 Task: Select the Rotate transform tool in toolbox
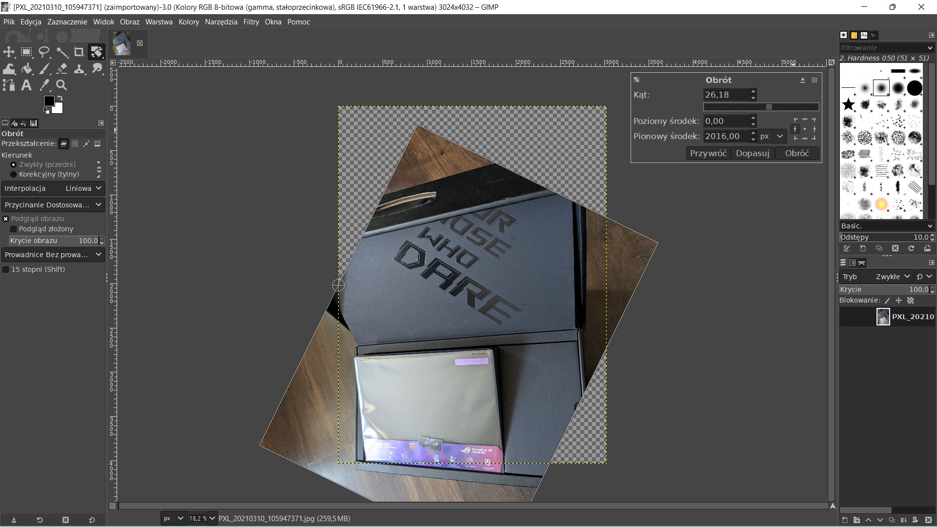tap(96, 52)
